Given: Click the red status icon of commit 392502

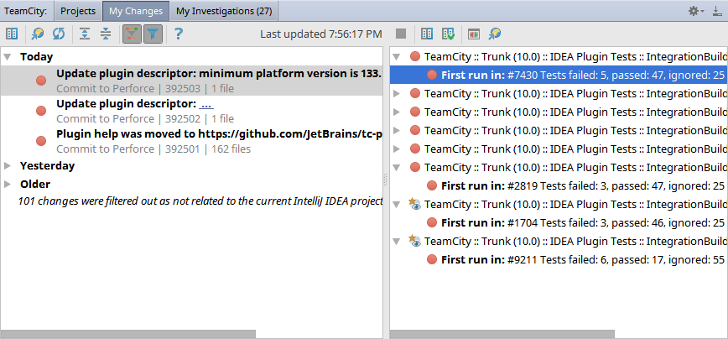Looking at the screenshot, I should pyautogui.click(x=41, y=111).
